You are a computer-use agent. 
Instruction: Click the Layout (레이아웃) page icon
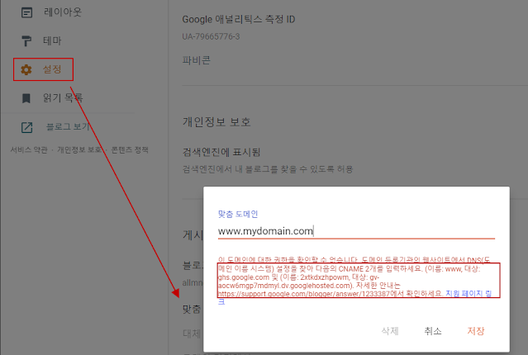pyautogui.click(x=26, y=12)
